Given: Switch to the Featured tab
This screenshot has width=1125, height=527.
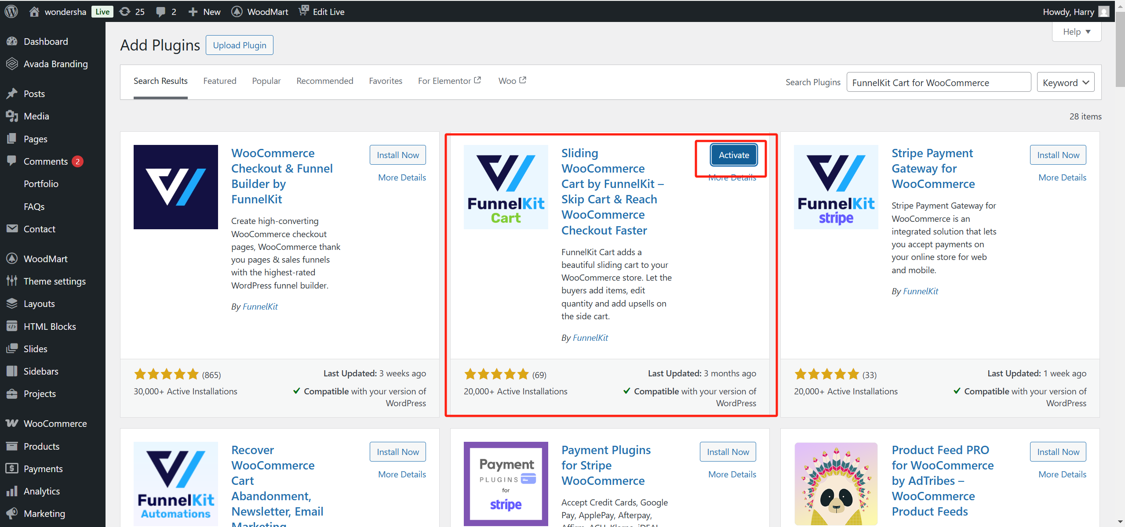Looking at the screenshot, I should click(219, 81).
